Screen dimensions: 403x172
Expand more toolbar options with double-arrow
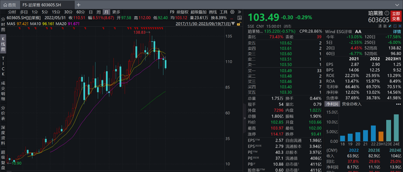coord(239,12)
